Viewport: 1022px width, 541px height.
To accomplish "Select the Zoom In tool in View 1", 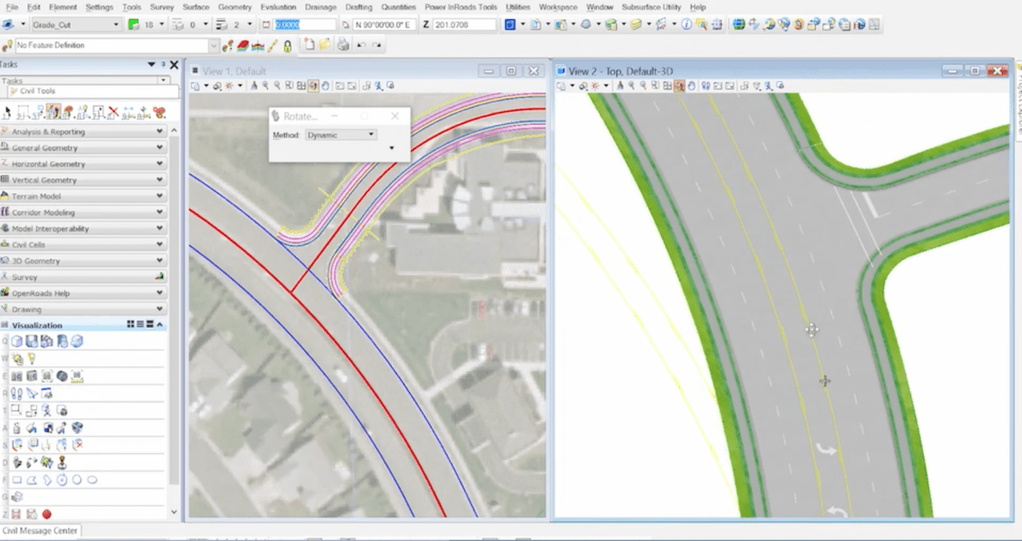I will pyautogui.click(x=265, y=85).
